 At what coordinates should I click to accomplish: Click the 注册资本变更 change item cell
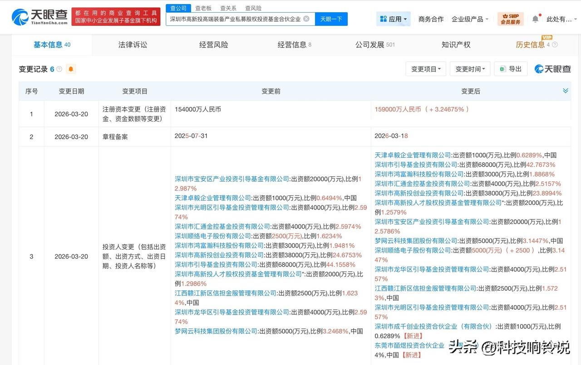[x=135, y=114]
